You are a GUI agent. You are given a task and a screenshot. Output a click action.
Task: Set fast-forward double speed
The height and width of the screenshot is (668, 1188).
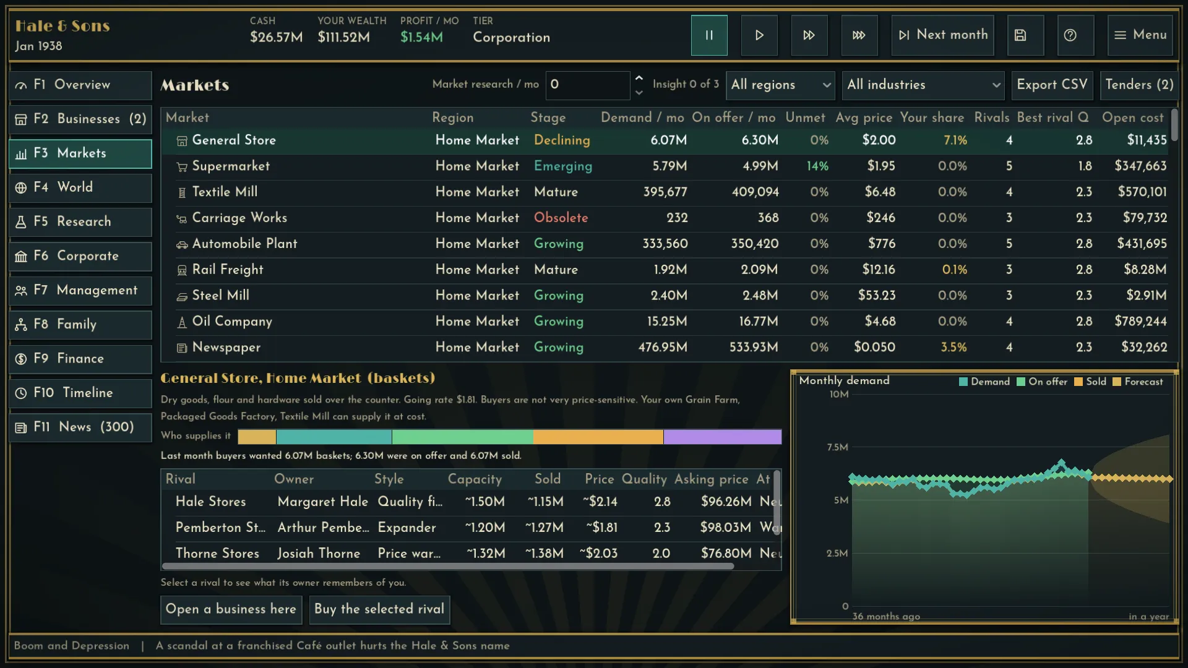[809, 35]
